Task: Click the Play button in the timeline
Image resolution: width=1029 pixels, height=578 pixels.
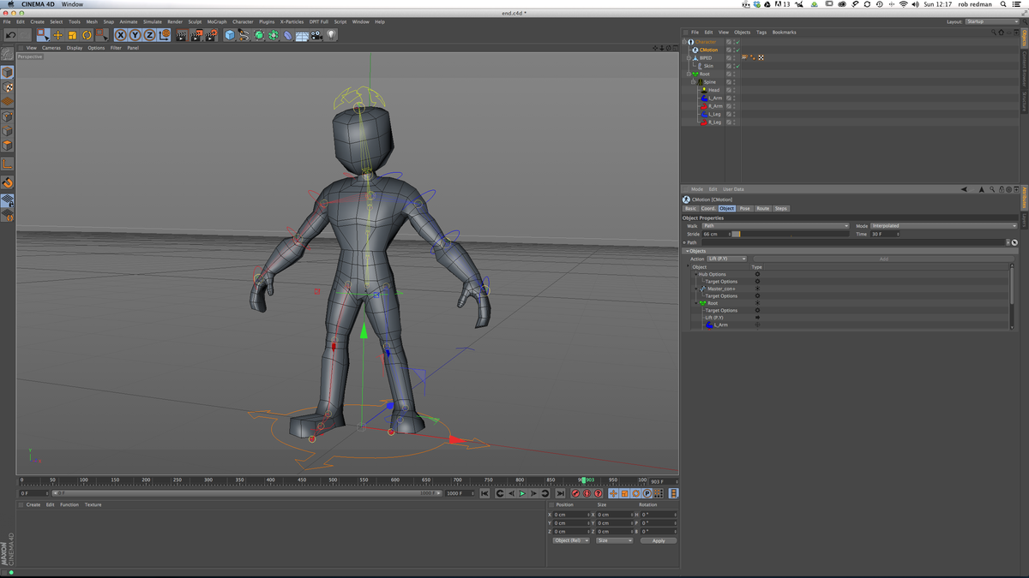Action: 523,493
